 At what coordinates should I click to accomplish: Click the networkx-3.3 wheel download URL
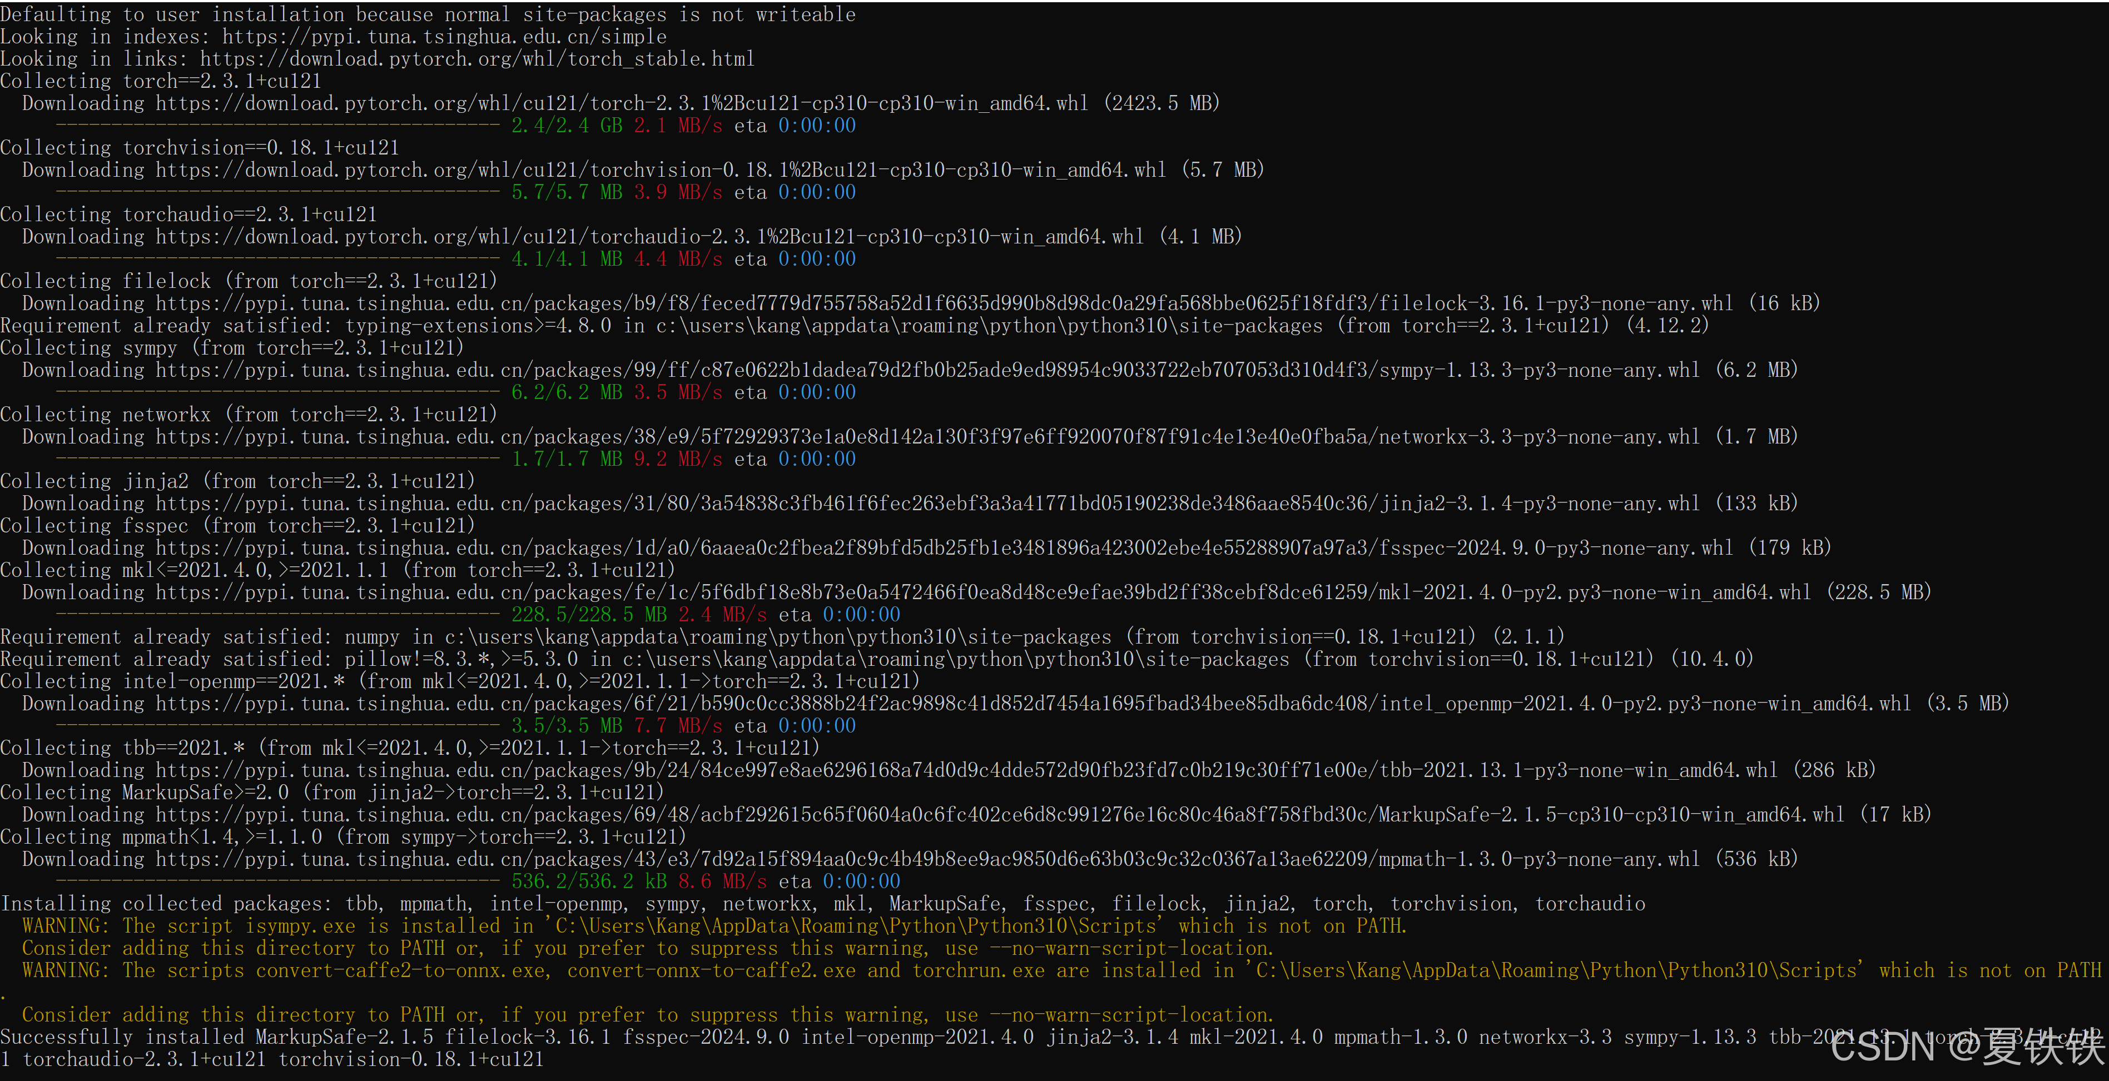[927, 437]
